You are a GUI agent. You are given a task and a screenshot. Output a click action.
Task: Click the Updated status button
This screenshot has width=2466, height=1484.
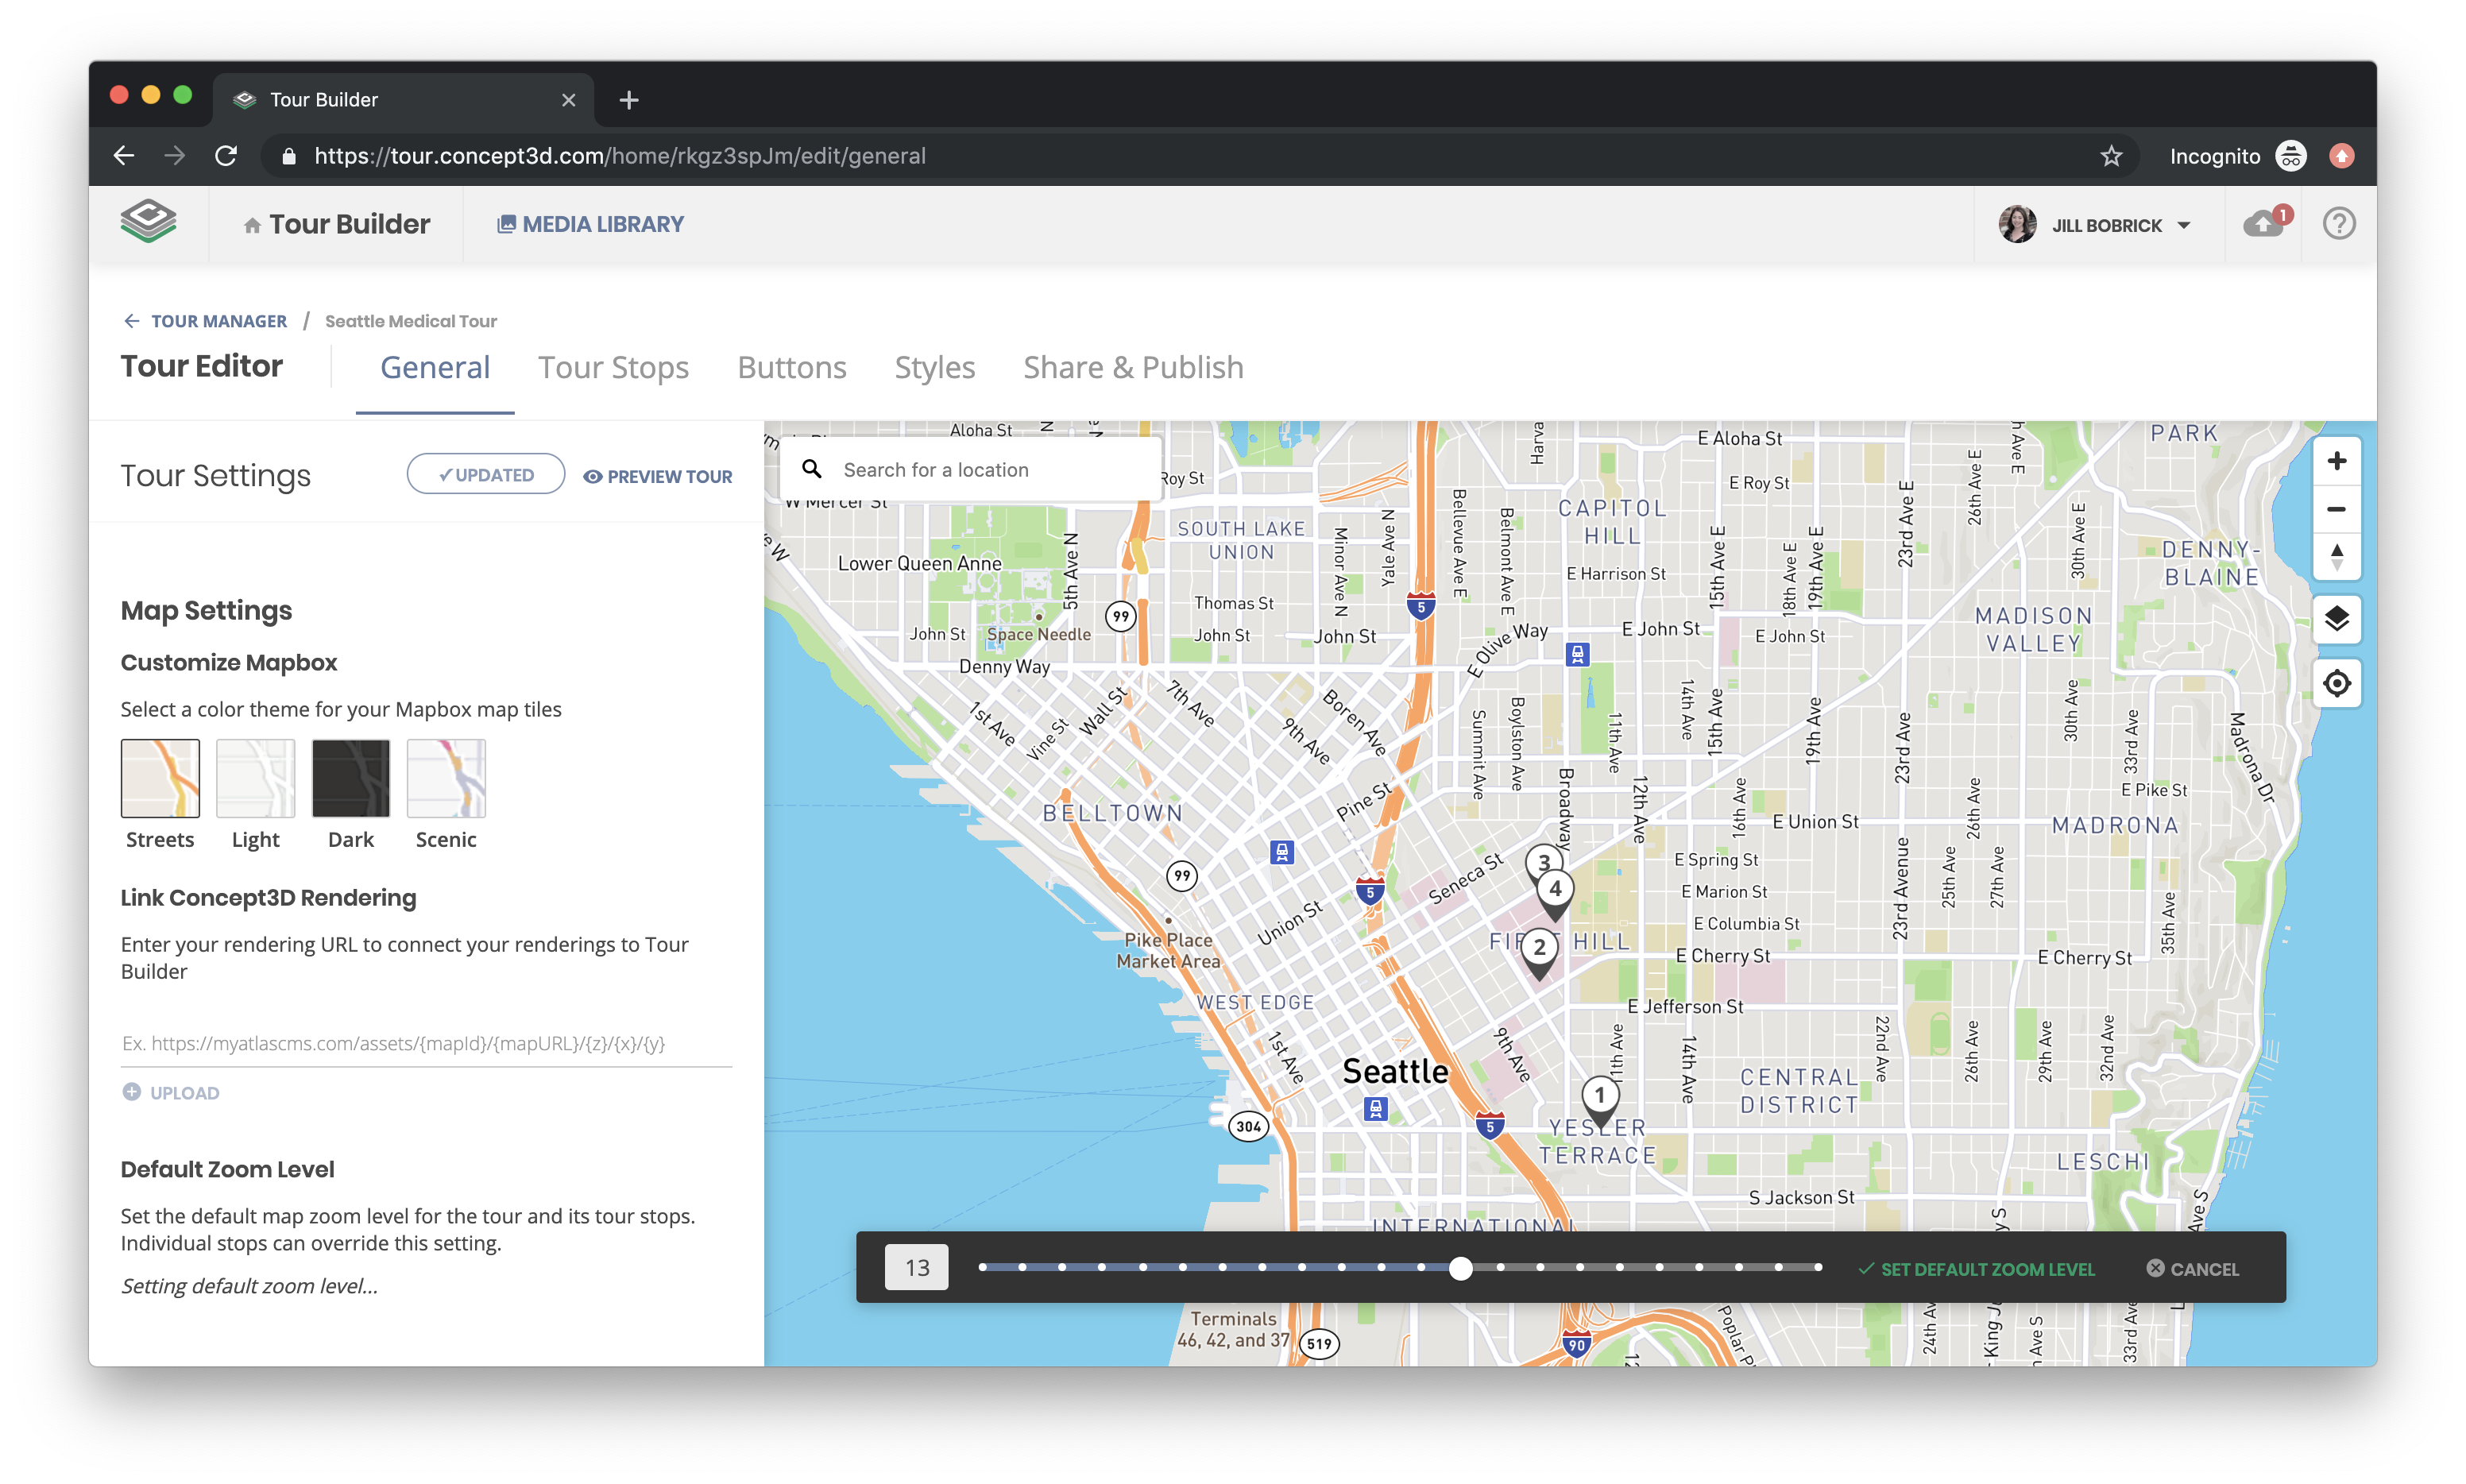[x=485, y=474]
